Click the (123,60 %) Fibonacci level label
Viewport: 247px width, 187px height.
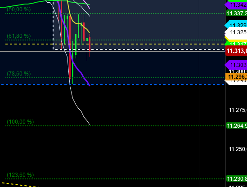pyautogui.click(x=20, y=175)
